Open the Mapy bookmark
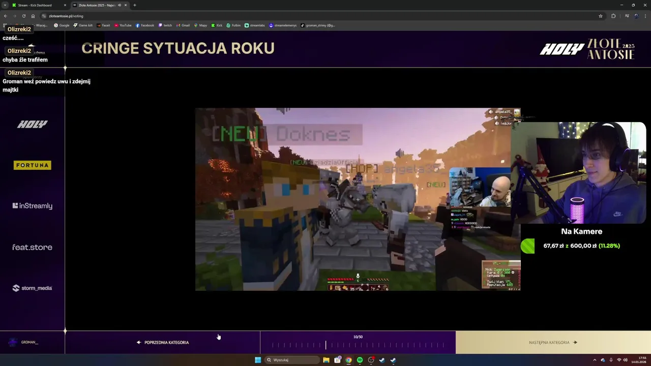 [x=201, y=25]
